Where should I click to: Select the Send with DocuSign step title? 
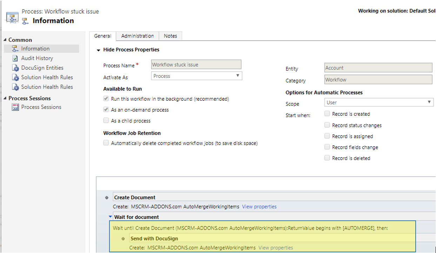(154, 239)
